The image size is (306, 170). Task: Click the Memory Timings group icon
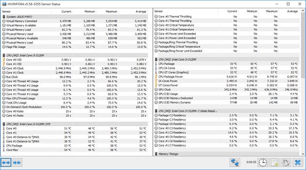click(156, 154)
